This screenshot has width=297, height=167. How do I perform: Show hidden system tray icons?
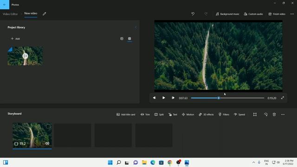tap(254, 162)
